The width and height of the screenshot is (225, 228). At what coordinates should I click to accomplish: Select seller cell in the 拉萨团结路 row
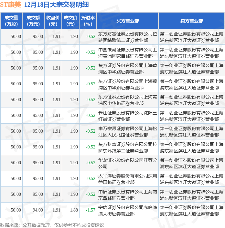(192, 37)
